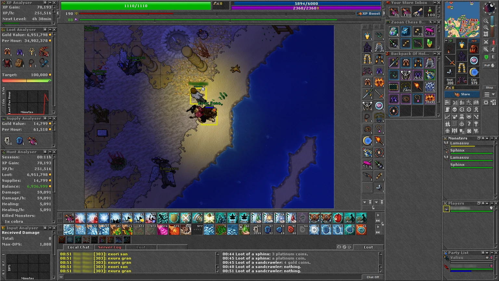Open XP Analyser panel menu

point(45,3)
